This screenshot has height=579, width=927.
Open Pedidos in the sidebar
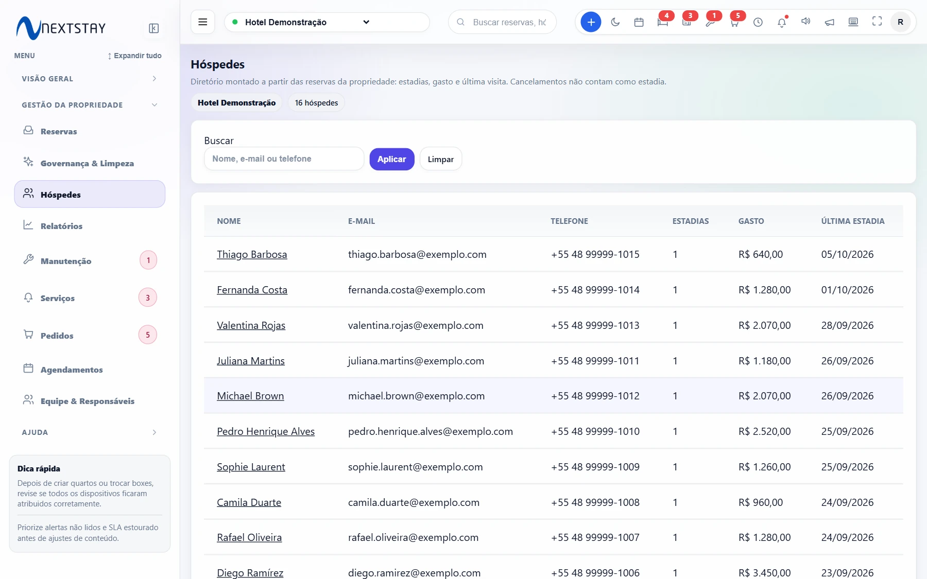pyautogui.click(x=90, y=336)
